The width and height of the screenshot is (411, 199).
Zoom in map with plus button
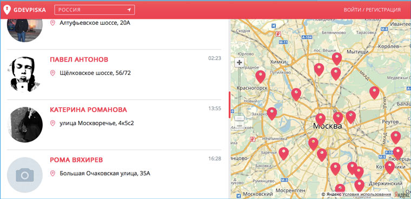(x=239, y=63)
